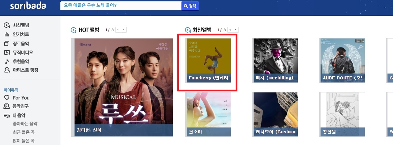
Task: Click the 검색 search button
Action: tap(190, 6)
